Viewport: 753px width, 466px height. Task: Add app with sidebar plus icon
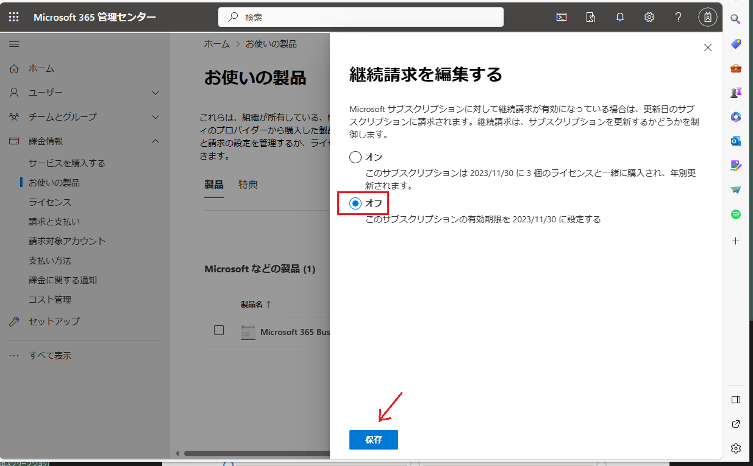(736, 241)
